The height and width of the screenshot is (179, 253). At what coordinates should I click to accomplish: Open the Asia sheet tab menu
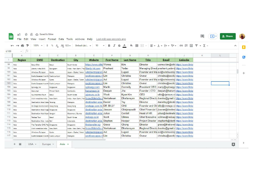tap(68, 144)
